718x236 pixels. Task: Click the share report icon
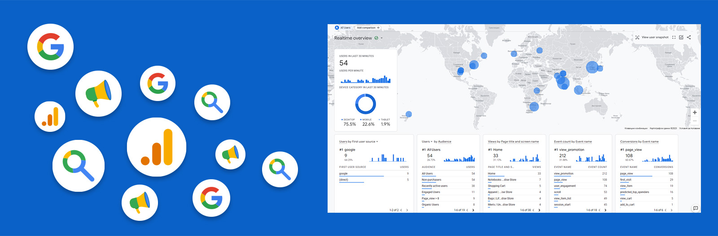tap(689, 38)
